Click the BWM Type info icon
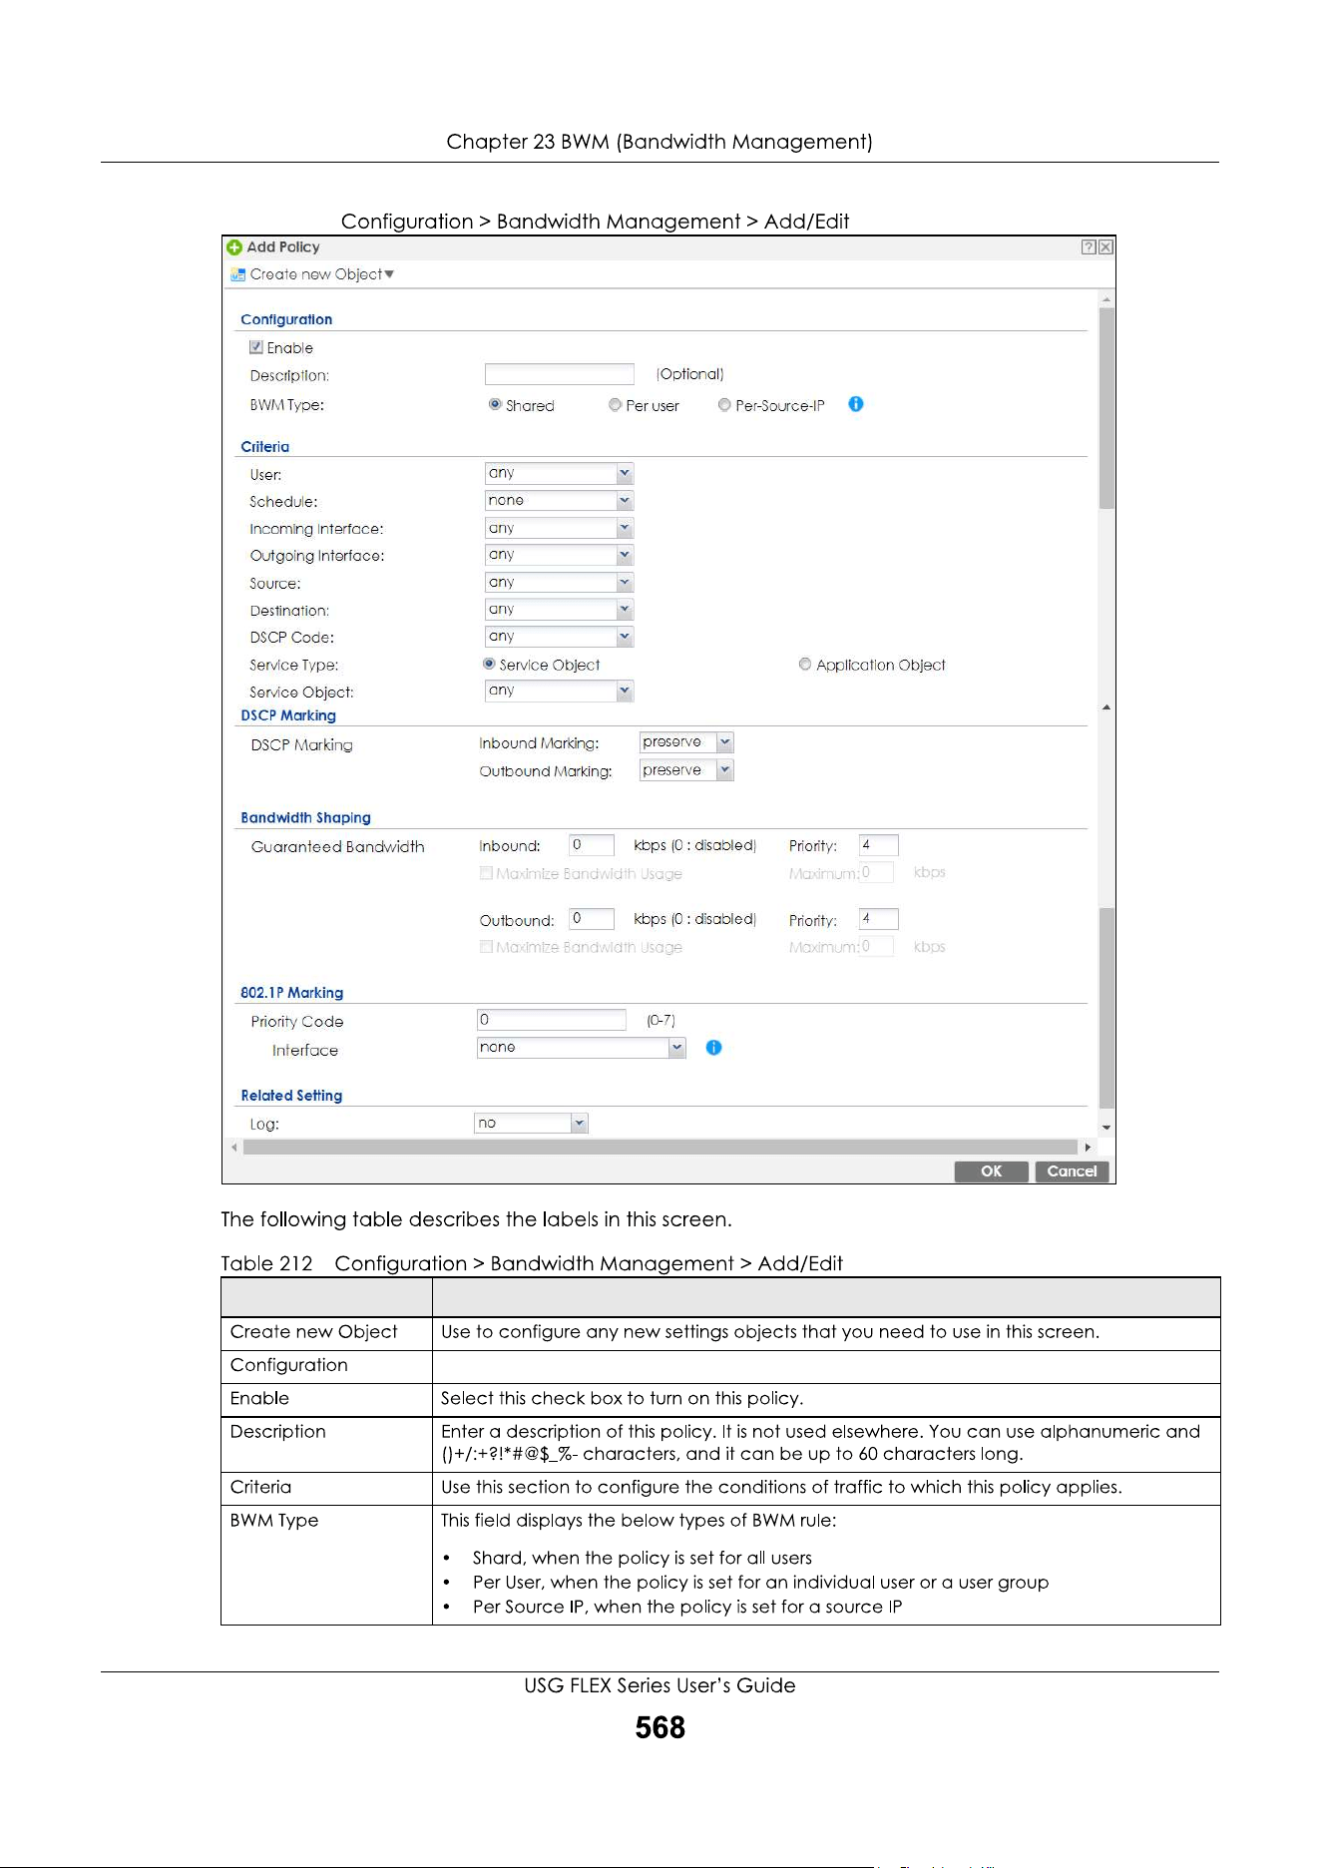 point(856,404)
